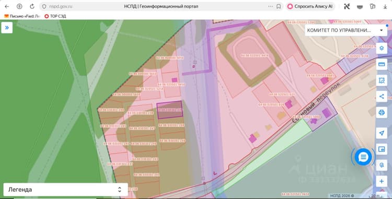Screen dimensions: 392x199
Task: Open the Письмо Fwd bookmark
Action: pos(22,16)
